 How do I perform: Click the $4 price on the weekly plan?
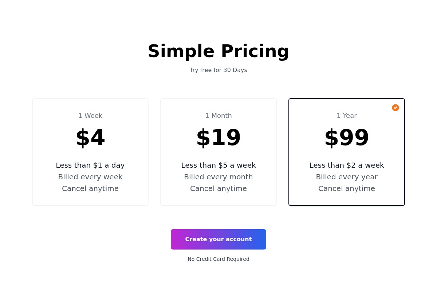(x=90, y=137)
